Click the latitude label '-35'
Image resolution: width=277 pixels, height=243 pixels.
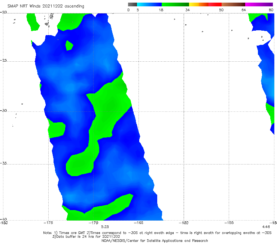click(x=3, y=163)
